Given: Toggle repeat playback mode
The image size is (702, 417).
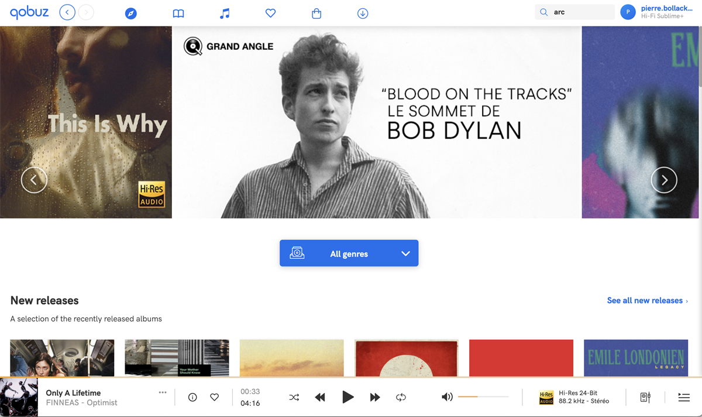Looking at the screenshot, I should coord(401,397).
